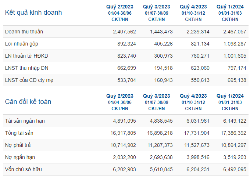Click the 2,467,057 revenue value
Image resolution: width=250 pixels, height=177 pixels.
[x=235, y=32]
